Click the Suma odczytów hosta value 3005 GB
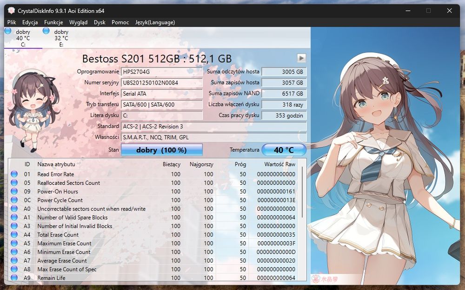 pos(284,71)
